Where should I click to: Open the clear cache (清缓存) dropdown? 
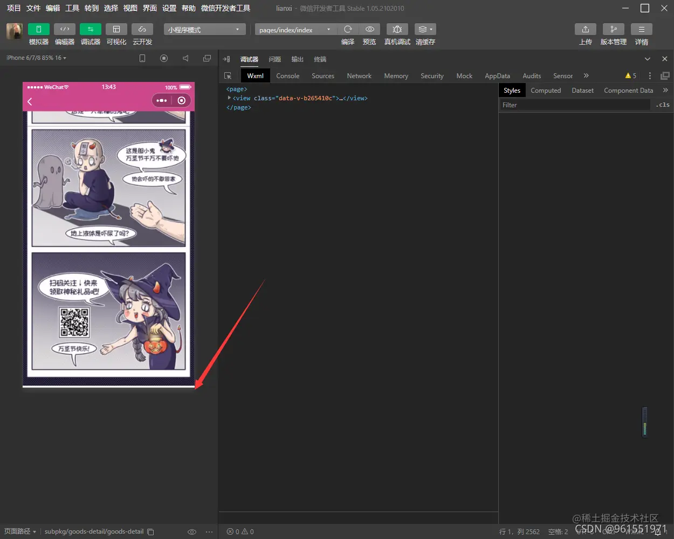[x=425, y=29]
